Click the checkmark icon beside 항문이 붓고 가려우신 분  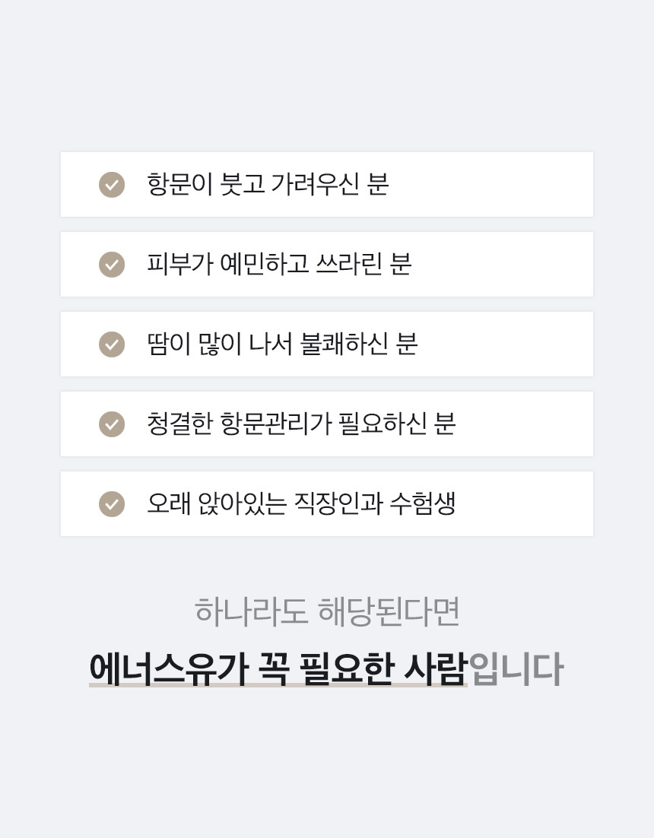112,185
